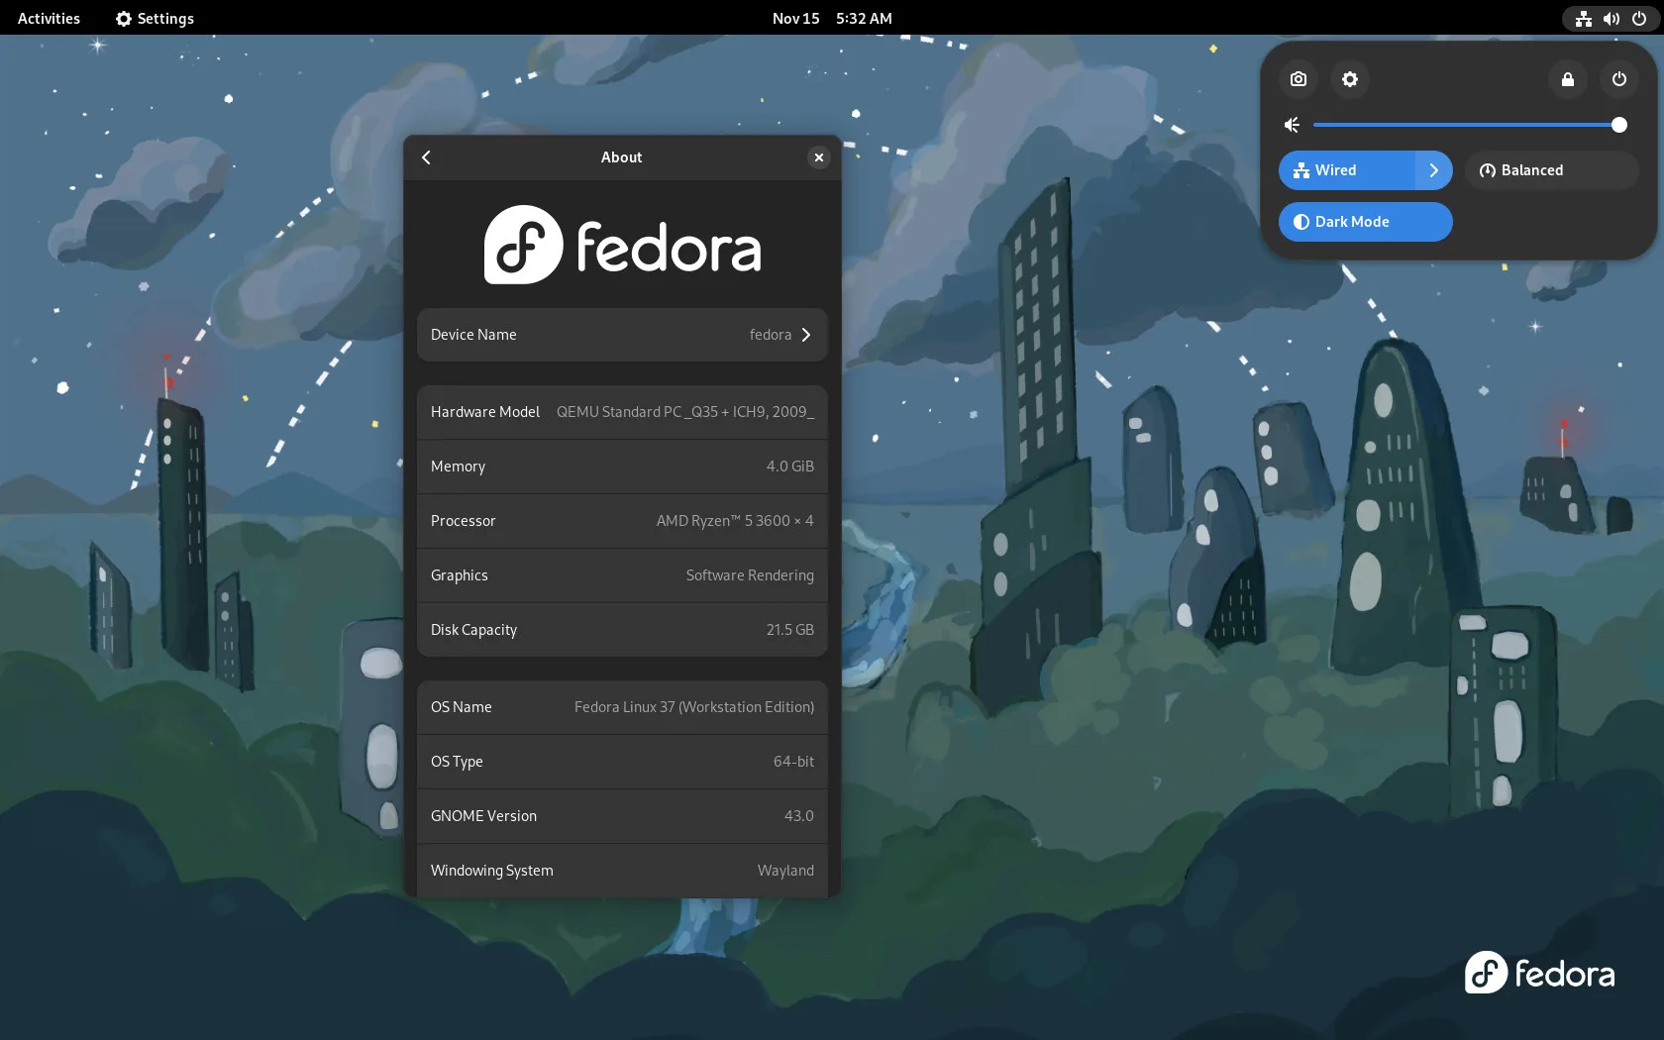Toggle the Balanced power mode
This screenshot has height=1040, width=1664.
[x=1550, y=170]
